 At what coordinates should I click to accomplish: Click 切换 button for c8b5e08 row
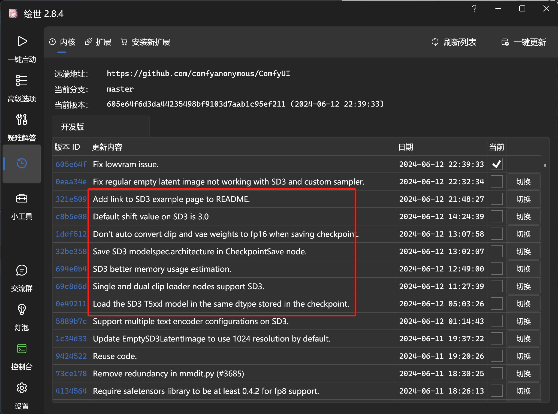(x=524, y=217)
